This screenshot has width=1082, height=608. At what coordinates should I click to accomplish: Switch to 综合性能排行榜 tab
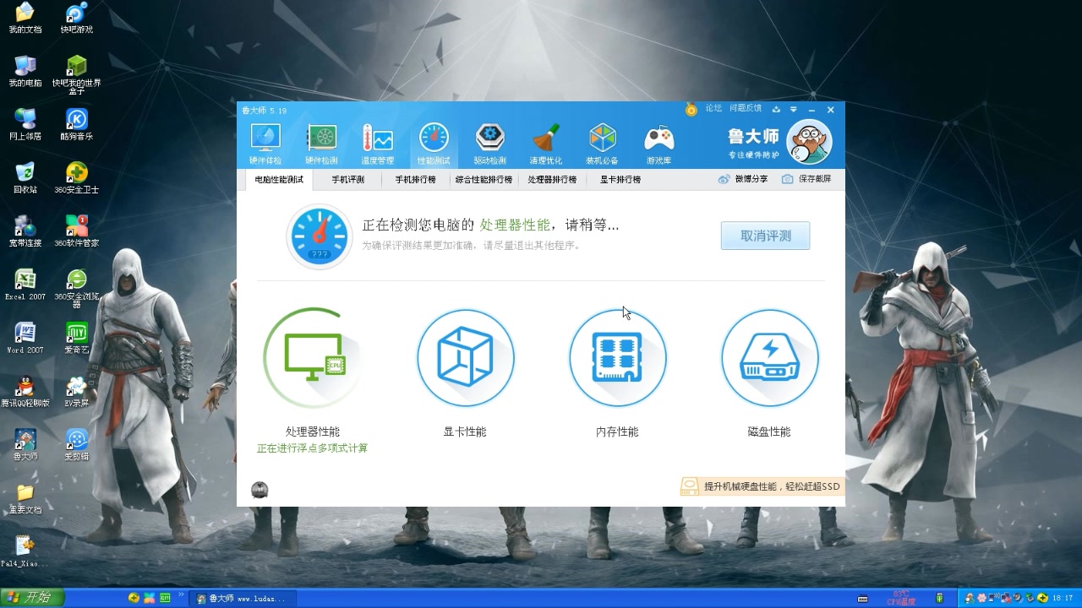(484, 180)
